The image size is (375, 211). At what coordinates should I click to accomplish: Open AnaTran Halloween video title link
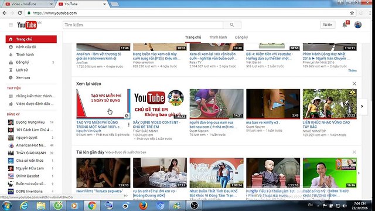98,56
